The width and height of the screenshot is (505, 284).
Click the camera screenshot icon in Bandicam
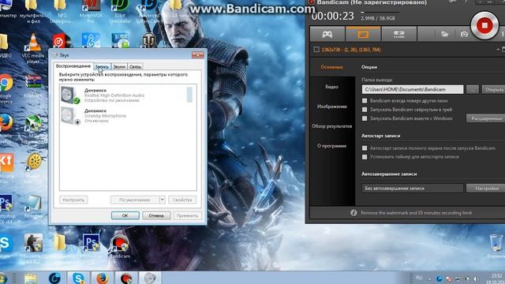point(464,34)
